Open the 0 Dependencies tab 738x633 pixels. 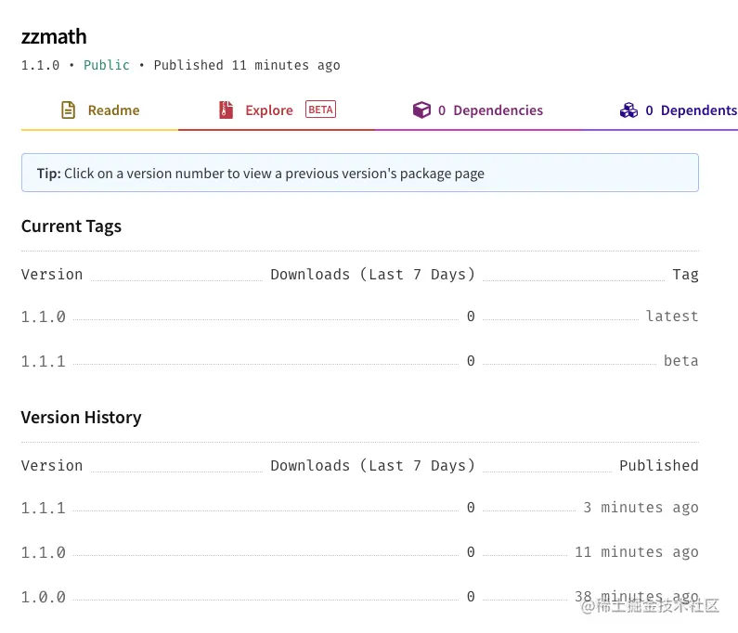point(490,110)
